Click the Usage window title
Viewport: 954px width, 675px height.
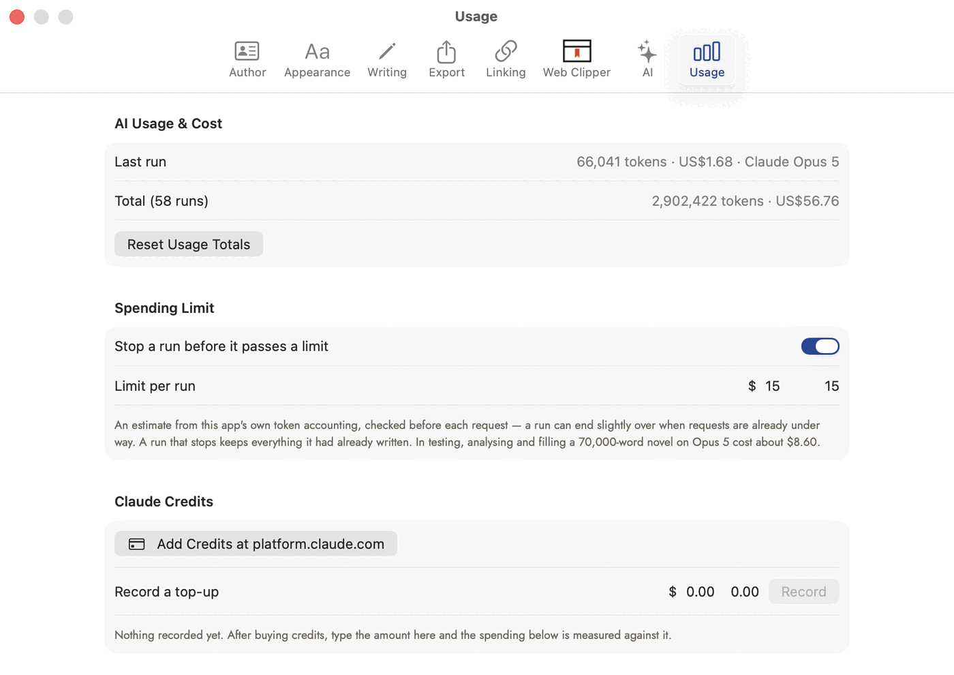click(476, 16)
